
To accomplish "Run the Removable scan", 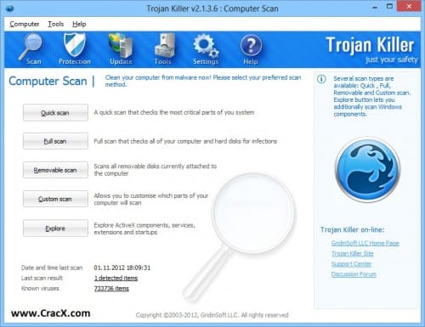I will (55, 170).
